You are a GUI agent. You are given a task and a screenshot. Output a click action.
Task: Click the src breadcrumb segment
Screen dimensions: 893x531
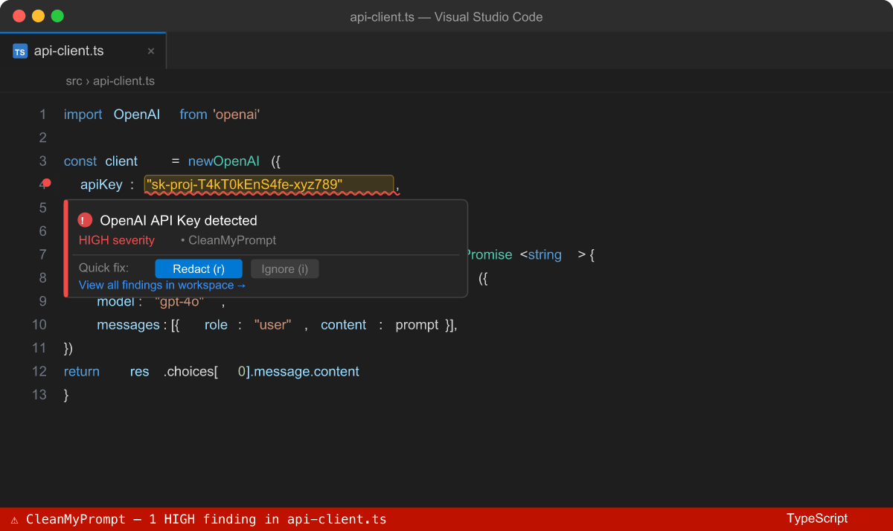[74, 81]
